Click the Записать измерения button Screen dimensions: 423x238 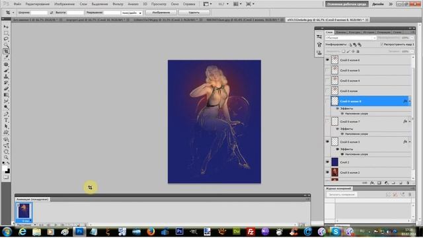point(342,194)
